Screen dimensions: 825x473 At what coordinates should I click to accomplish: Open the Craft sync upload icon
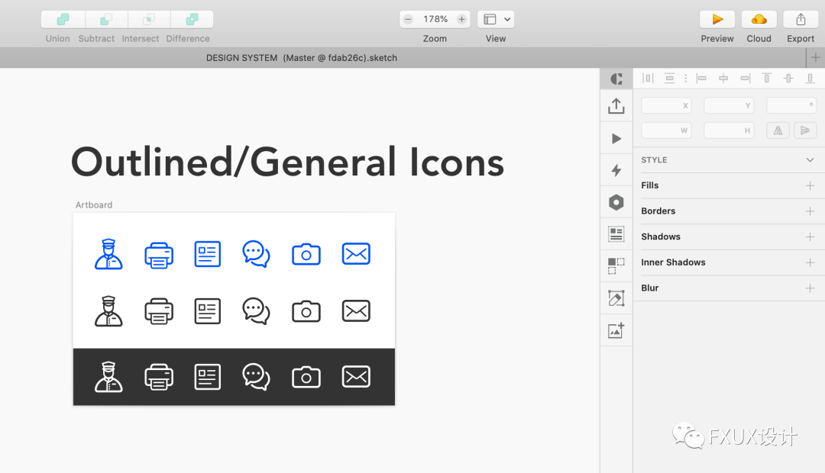pyautogui.click(x=616, y=105)
